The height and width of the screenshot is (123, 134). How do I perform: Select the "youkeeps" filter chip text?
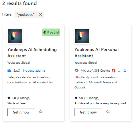(26, 15)
